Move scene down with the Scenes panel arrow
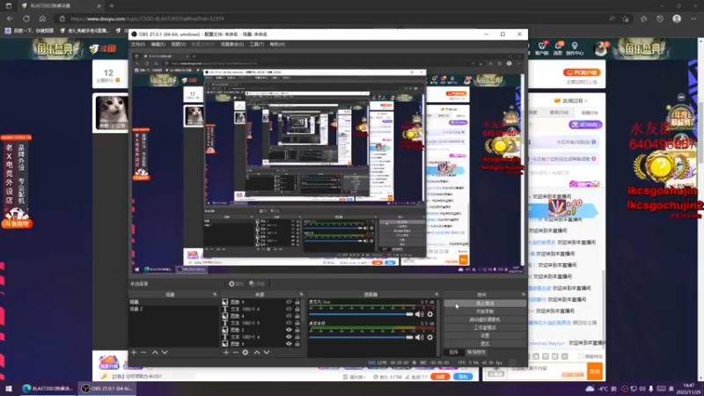The width and height of the screenshot is (704, 396). (x=165, y=353)
